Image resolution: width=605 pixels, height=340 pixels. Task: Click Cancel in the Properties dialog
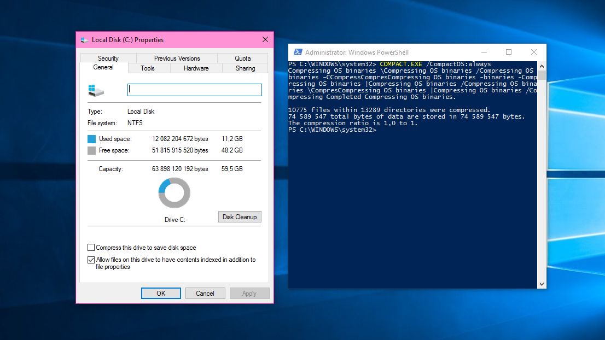coord(205,294)
